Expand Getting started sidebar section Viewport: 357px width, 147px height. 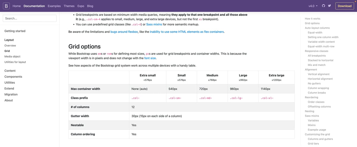pos(15,31)
